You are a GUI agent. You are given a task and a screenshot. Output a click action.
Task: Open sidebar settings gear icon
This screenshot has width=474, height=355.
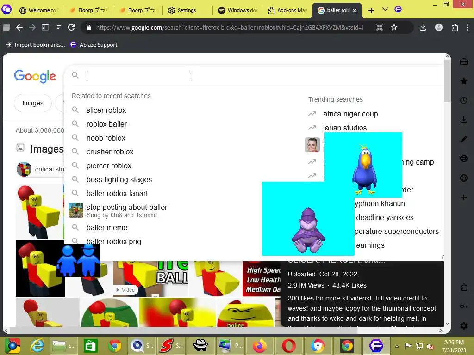tap(464, 326)
